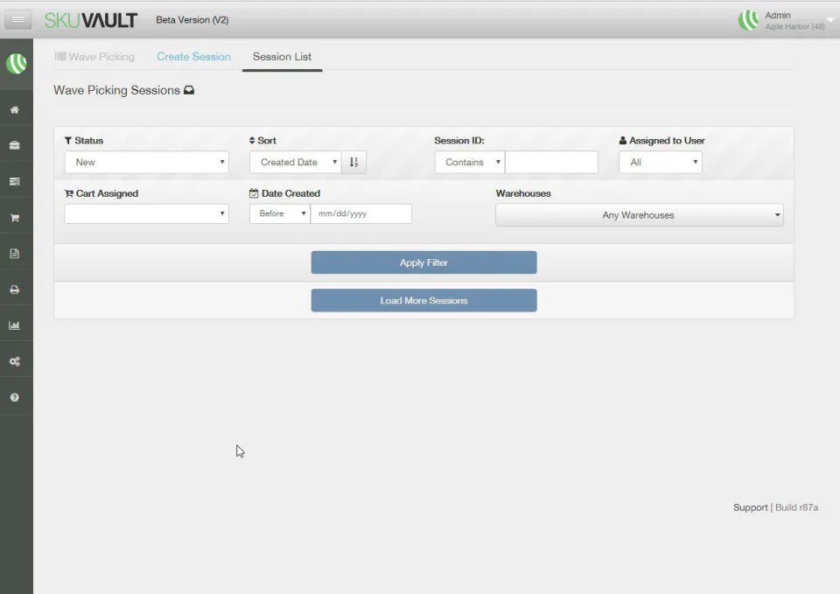The width and height of the screenshot is (840, 594).
Task: Click the mm/dd/yyyy date field
Action: (x=361, y=213)
